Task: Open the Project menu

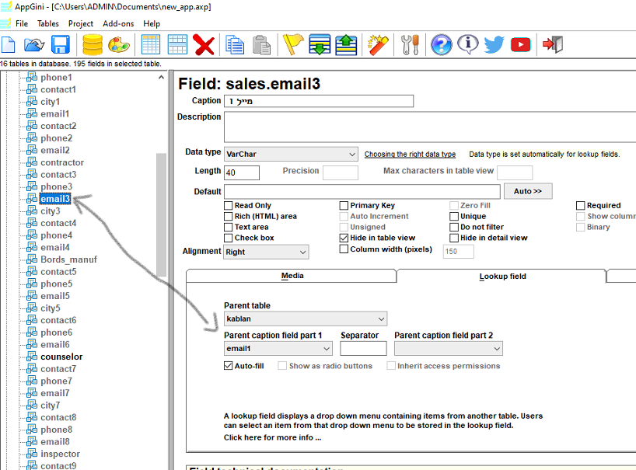Action: (x=81, y=23)
